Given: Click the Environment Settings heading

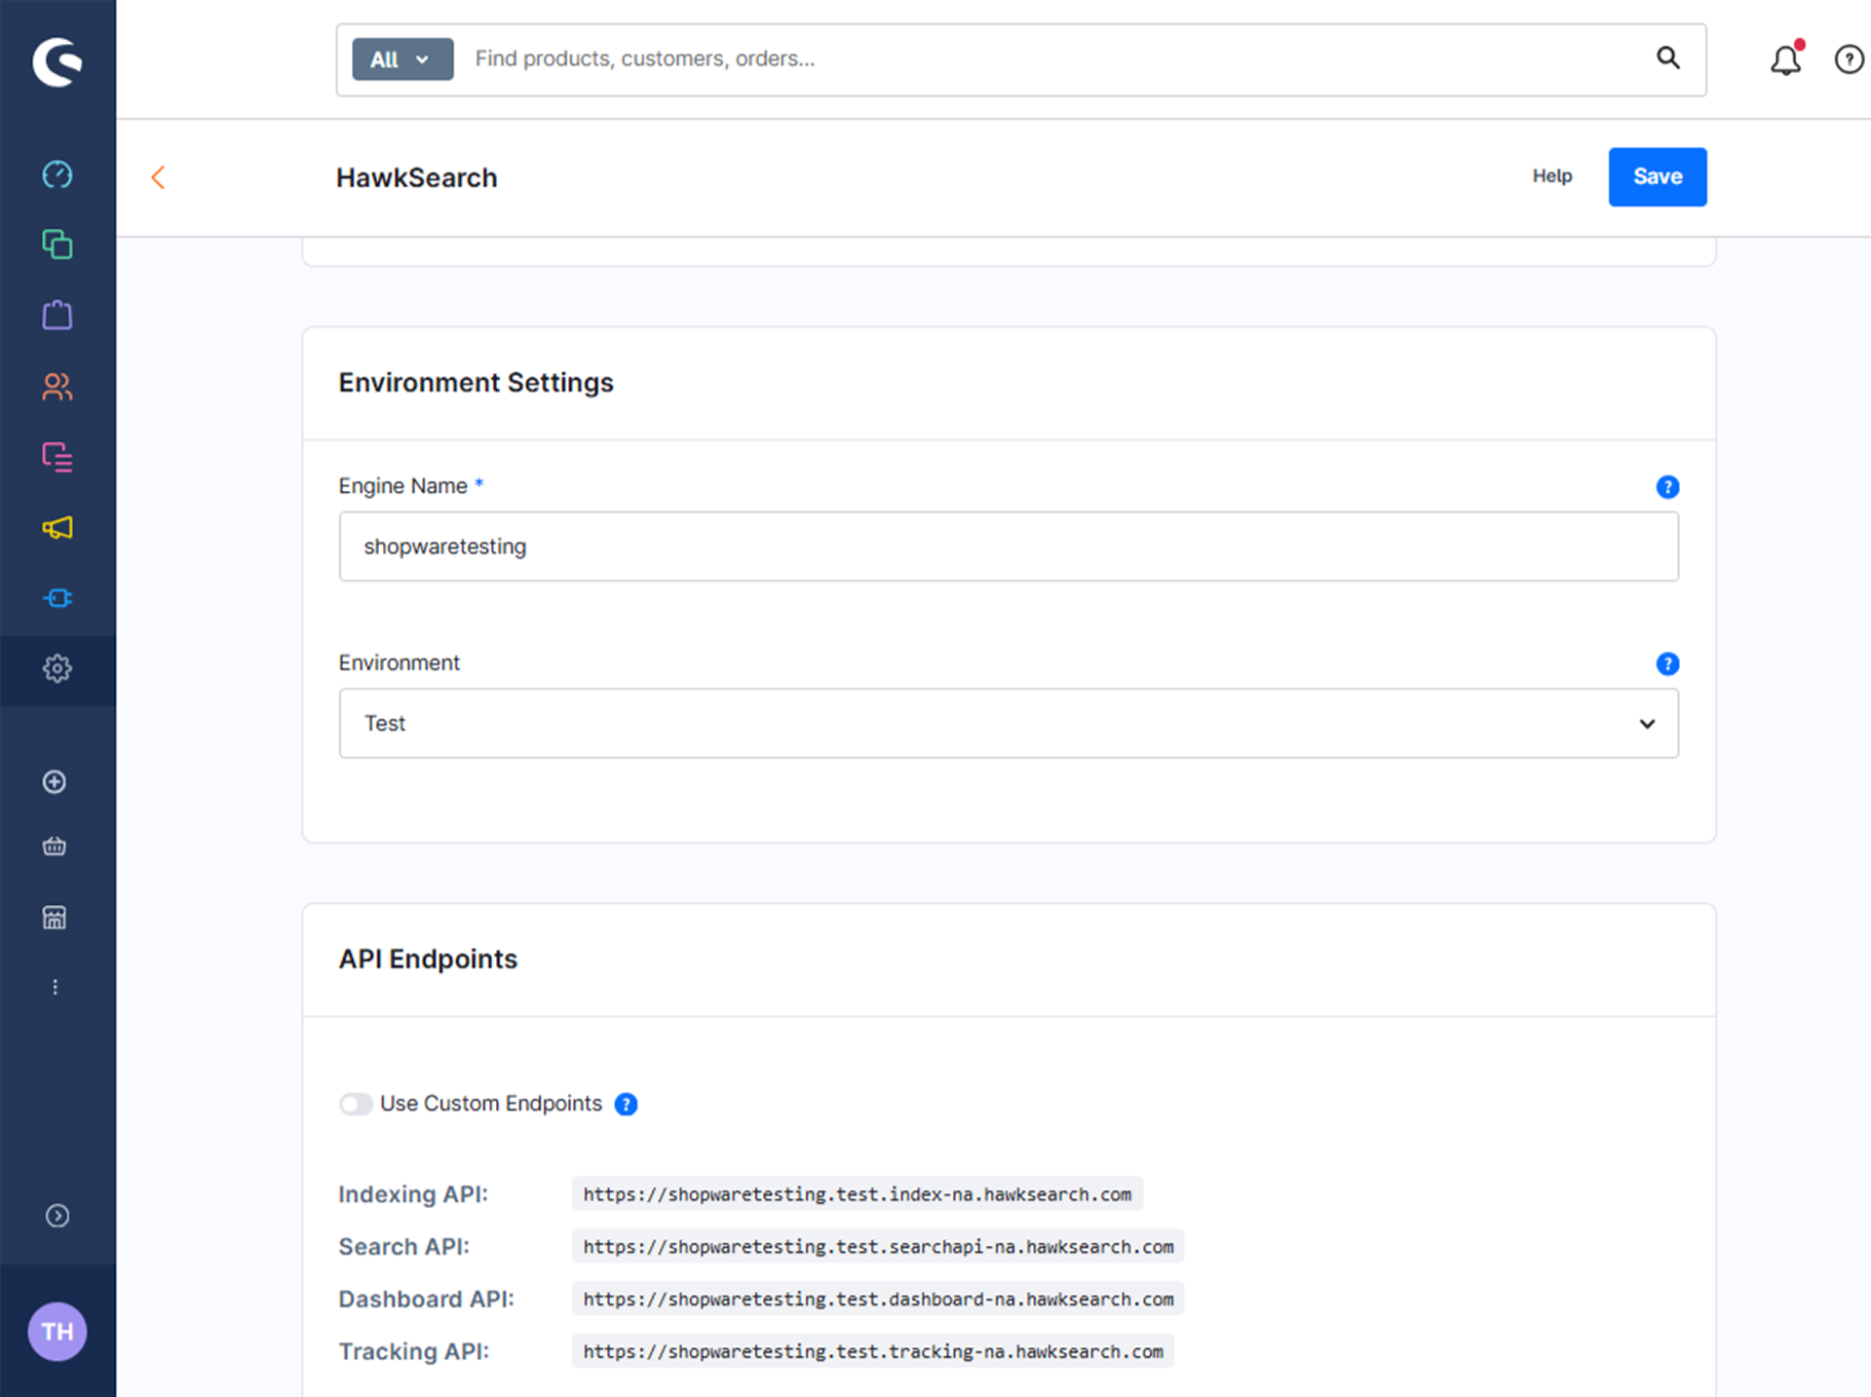Looking at the screenshot, I should (476, 383).
